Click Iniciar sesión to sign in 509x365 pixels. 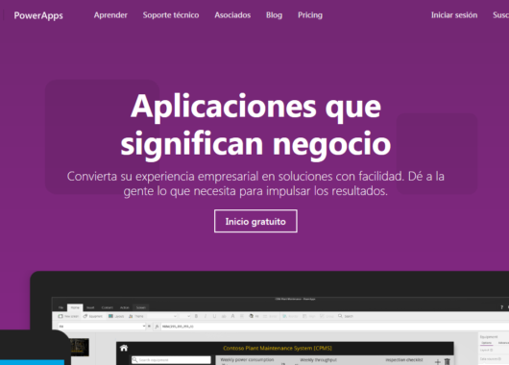(x=454, y=15)
